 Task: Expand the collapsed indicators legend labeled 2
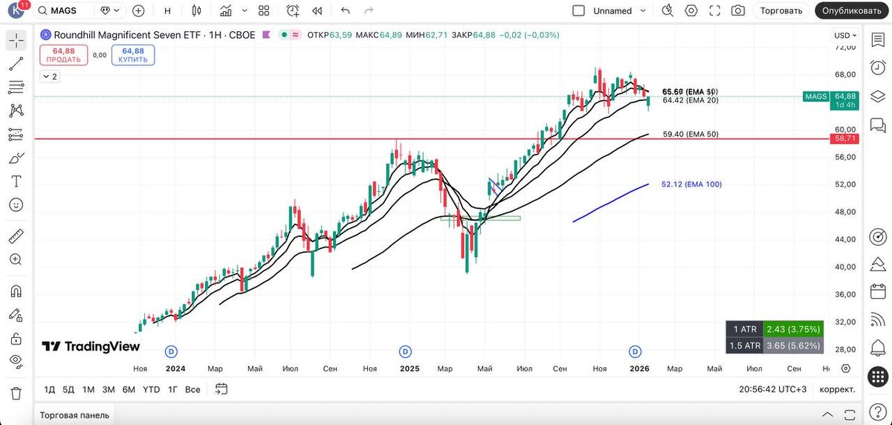pyautogui.click(x=50, y=77)
